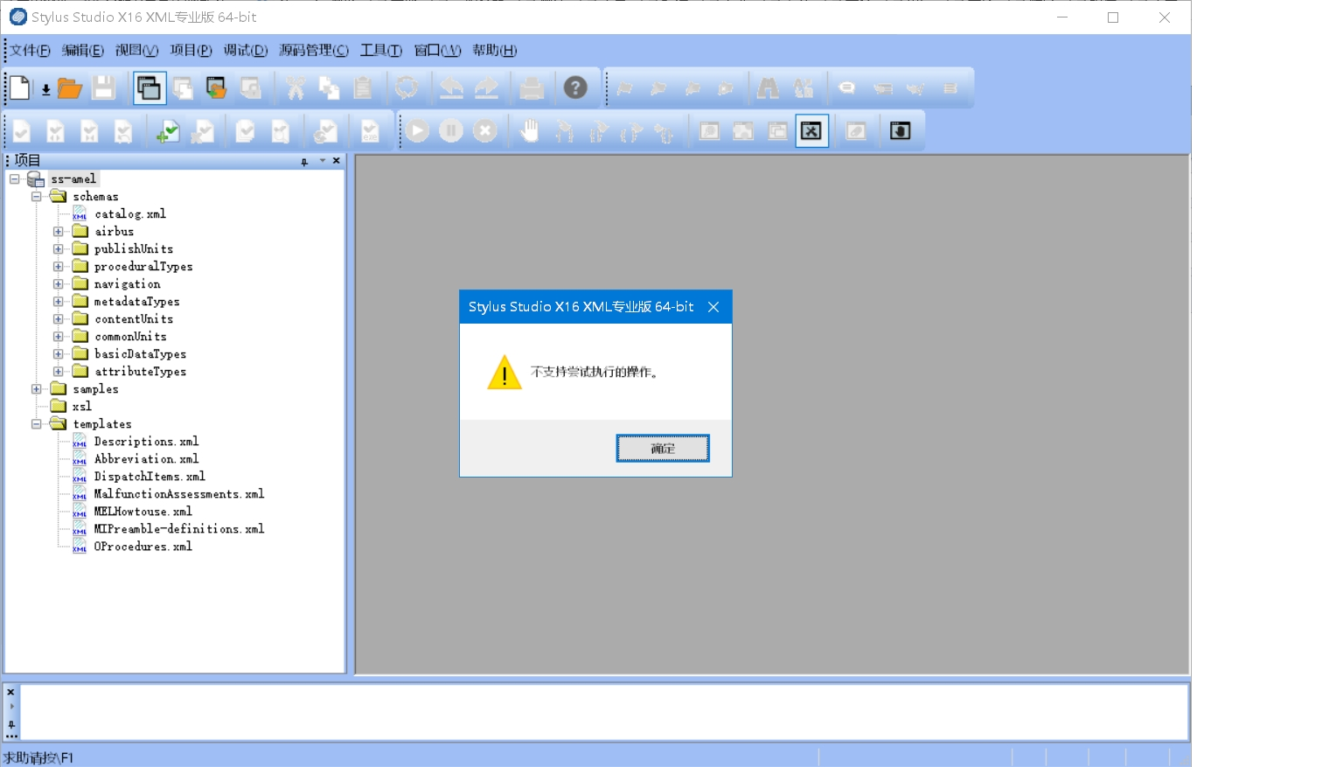Viewport: 1343px width, 767px height.
Task: Toggle the Project window toolbar button
Action: 150,87
